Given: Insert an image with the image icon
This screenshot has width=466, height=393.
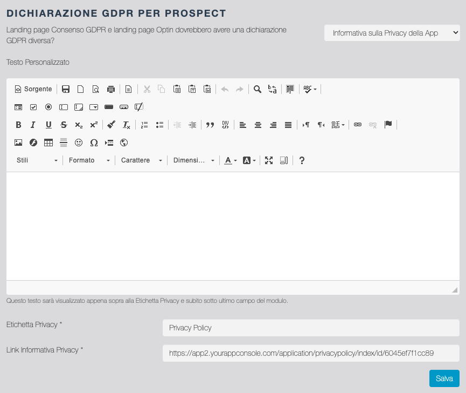Looking at the screenshot, I should 18,143.
